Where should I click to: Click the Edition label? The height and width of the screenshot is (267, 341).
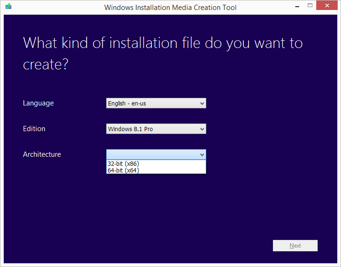click(34, 129)
